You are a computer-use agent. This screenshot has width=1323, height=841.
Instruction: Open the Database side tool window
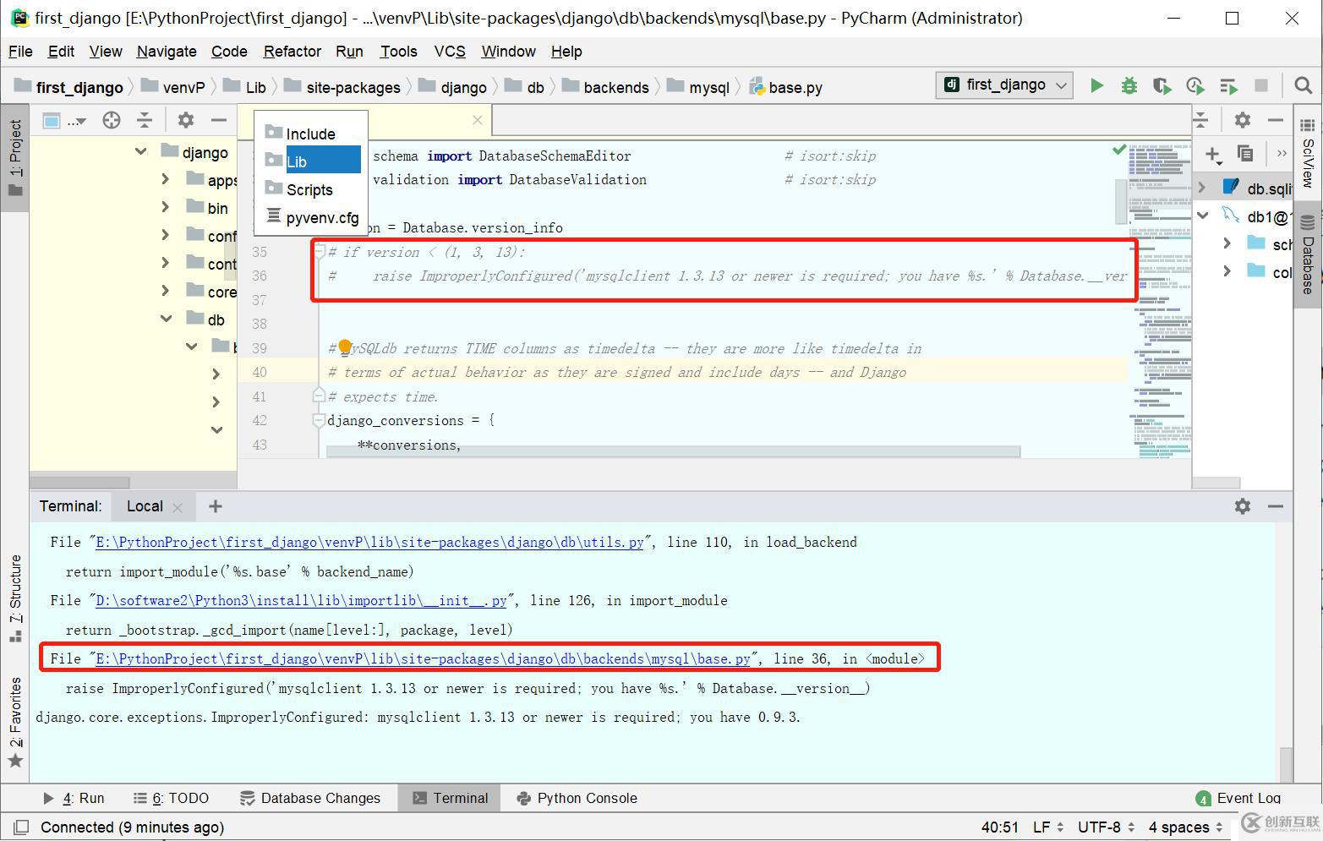point(1308,254)
